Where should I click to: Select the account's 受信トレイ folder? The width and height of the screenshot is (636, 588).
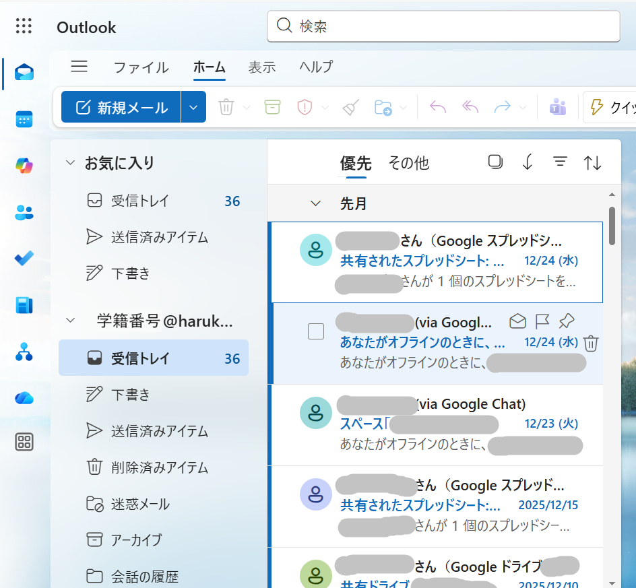154,358
